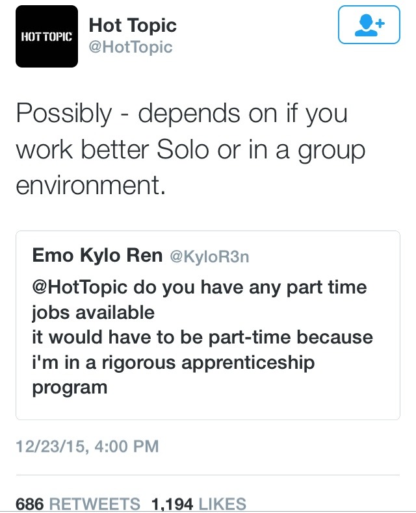The width and height of the screenshot is (416, 513).
Task: Select the Emo Kylo Ren author name
Action: [97, 256]
